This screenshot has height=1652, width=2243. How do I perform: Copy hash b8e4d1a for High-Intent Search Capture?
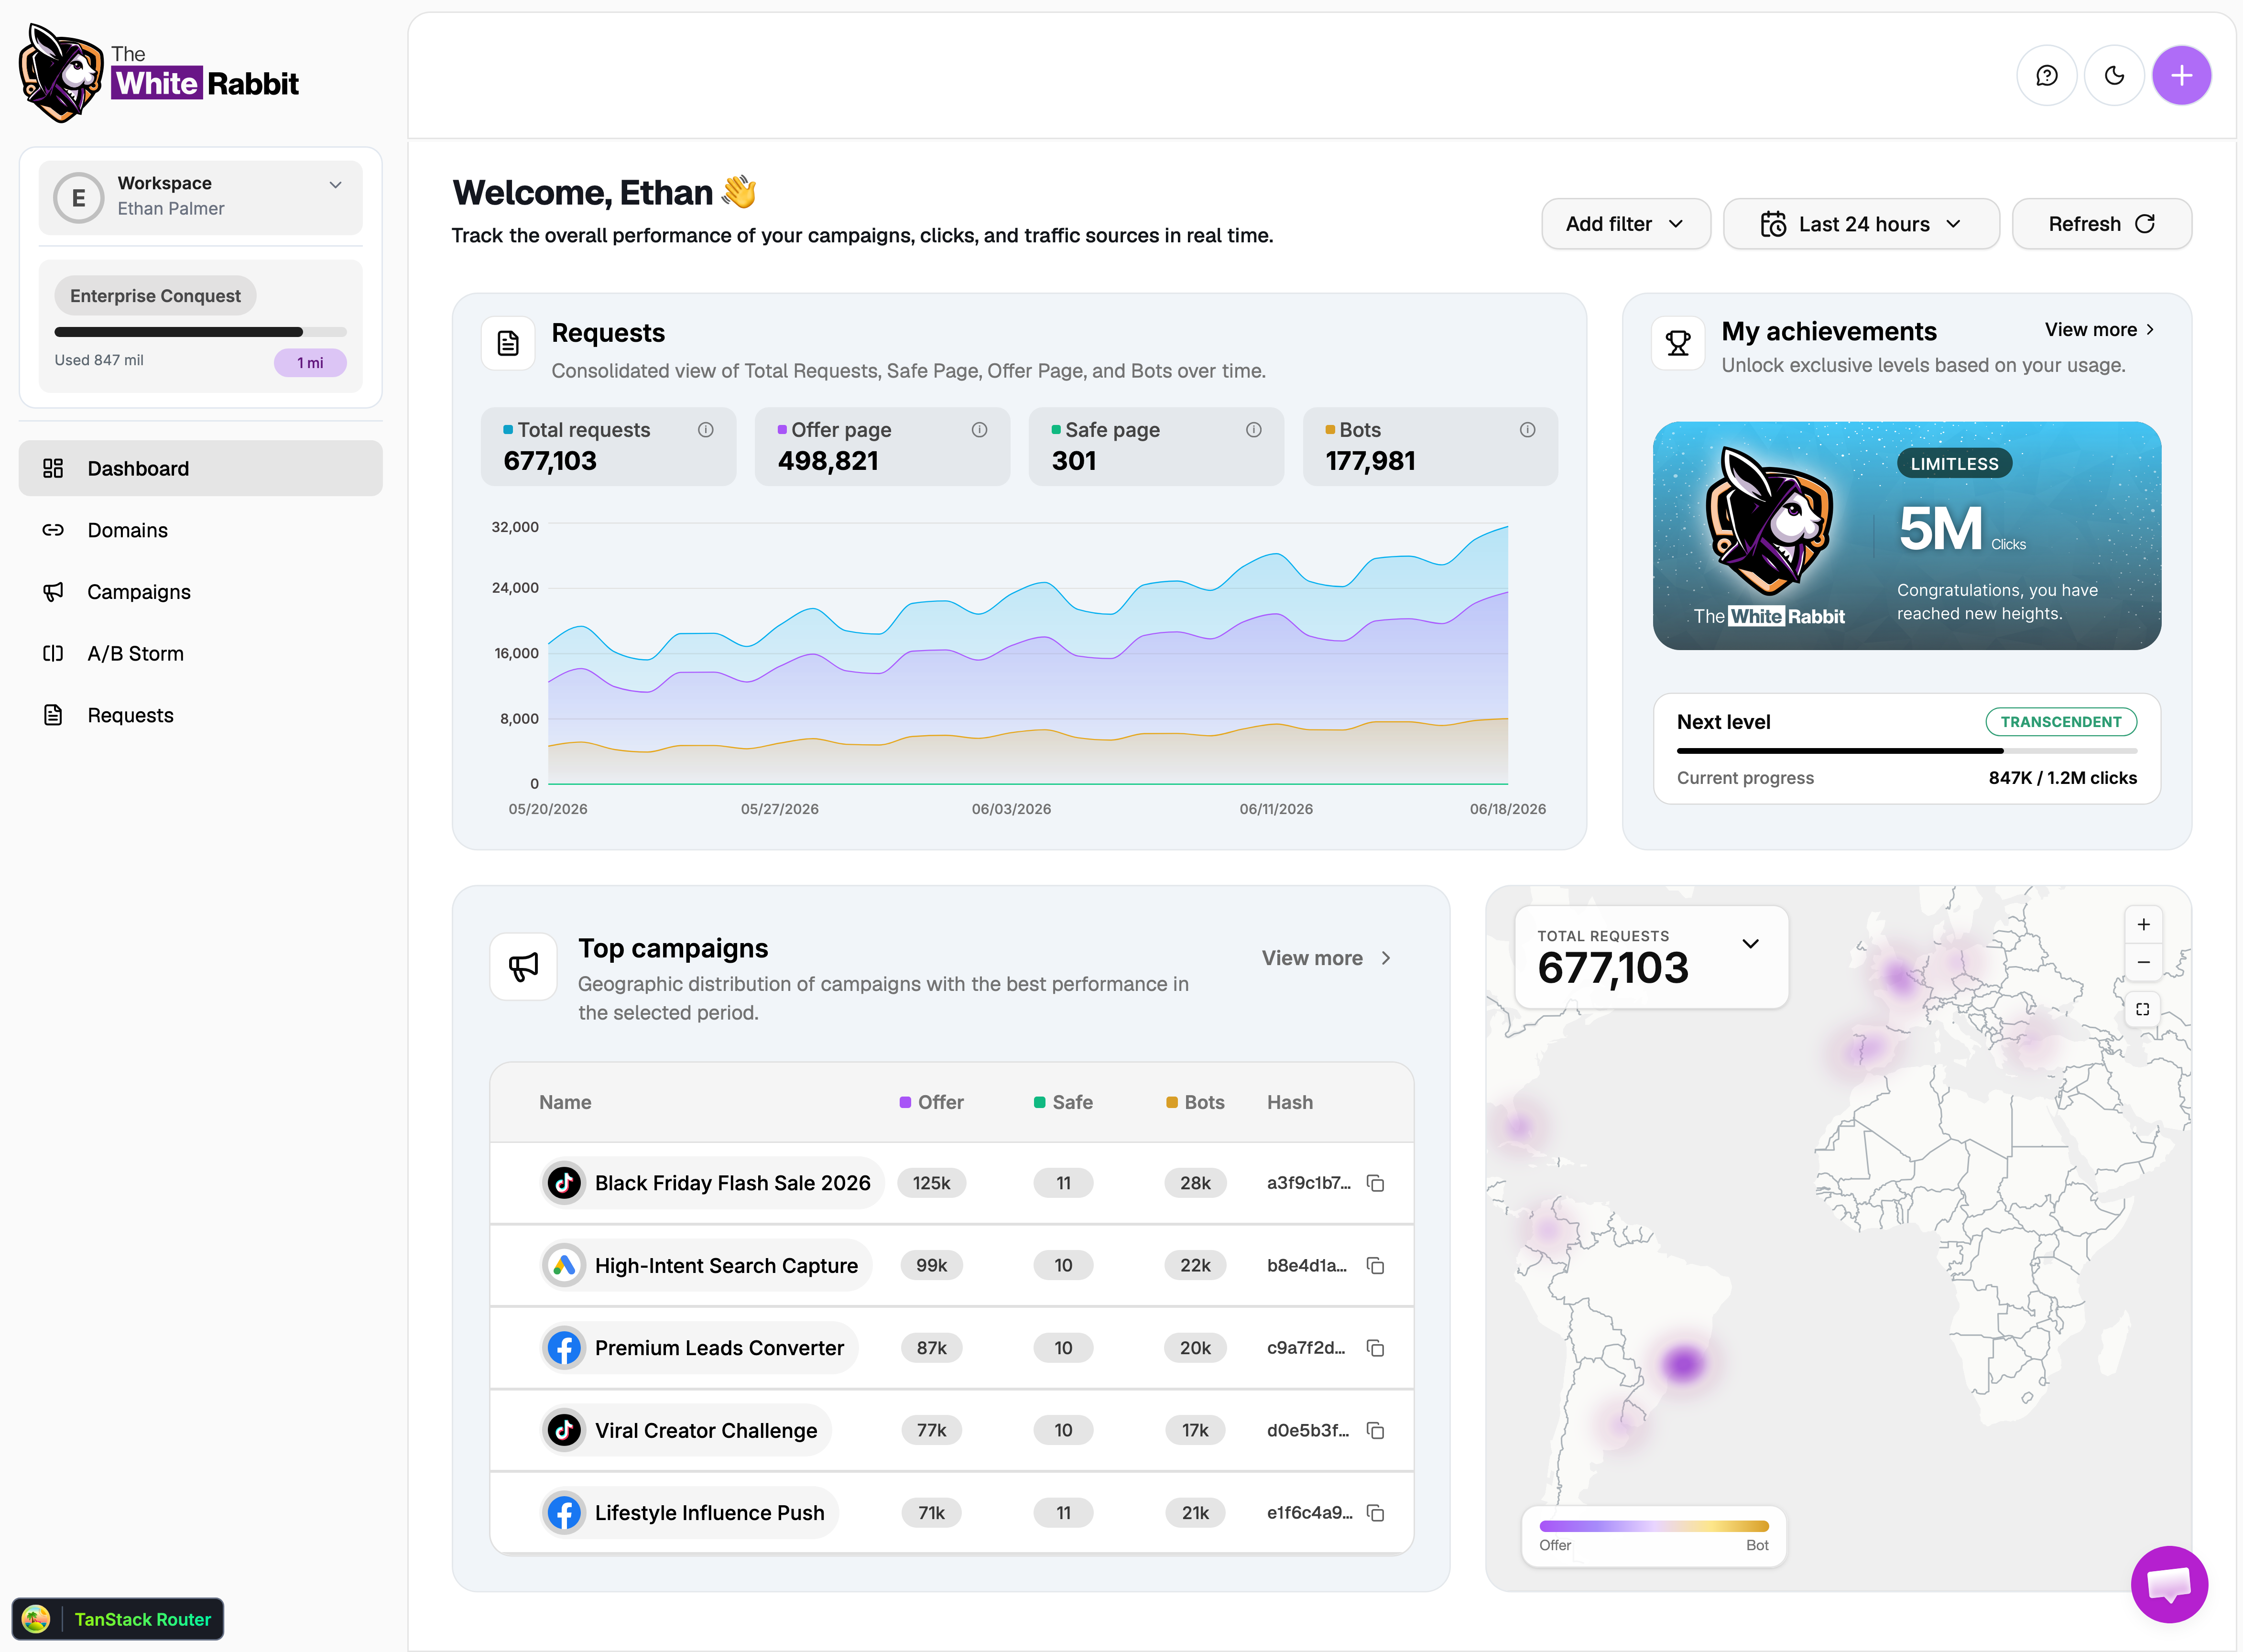[x=1375, y=1266]
